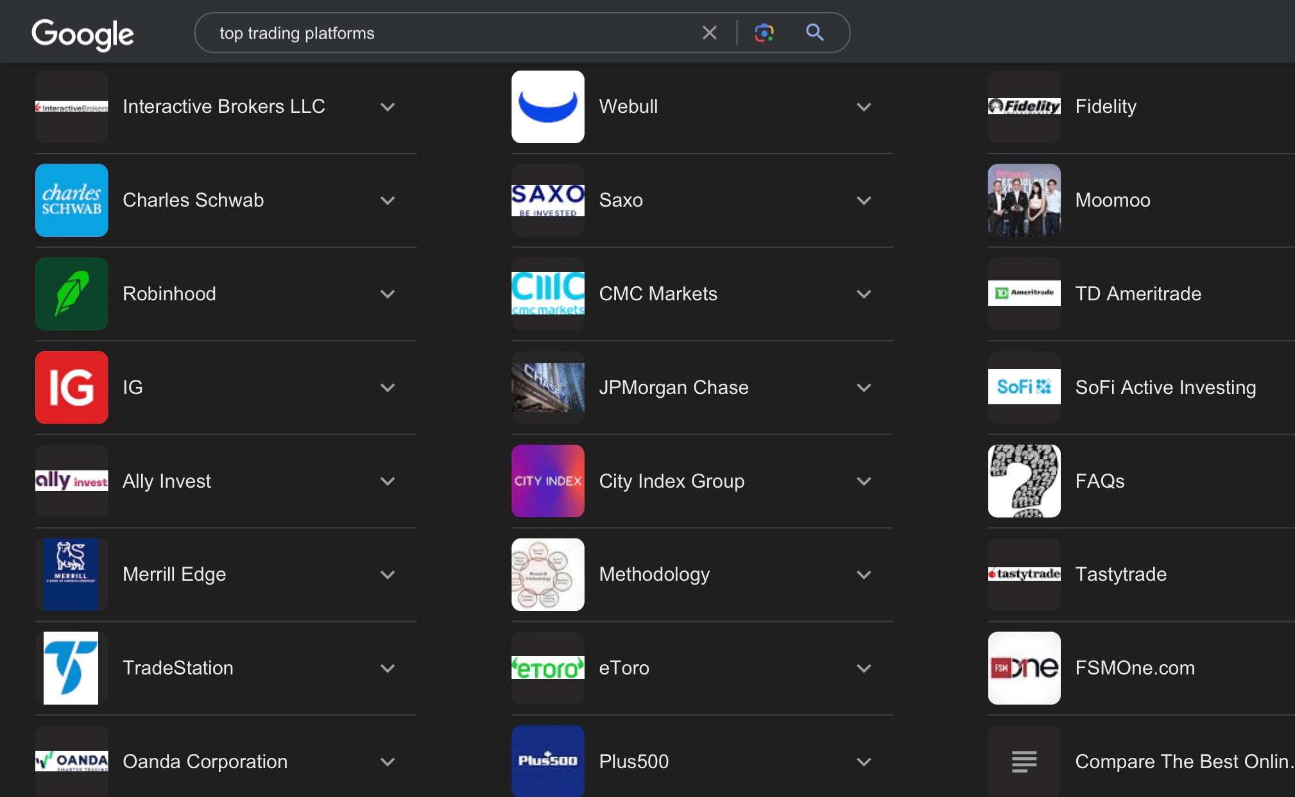The height and width of the screenshot is (797, 1295).
Task: Expand the Saxo entry chevron
Action: 864,201
